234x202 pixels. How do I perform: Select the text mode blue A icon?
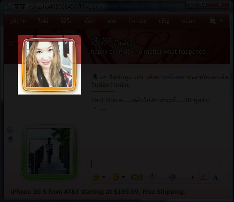[x=215, y=178]
